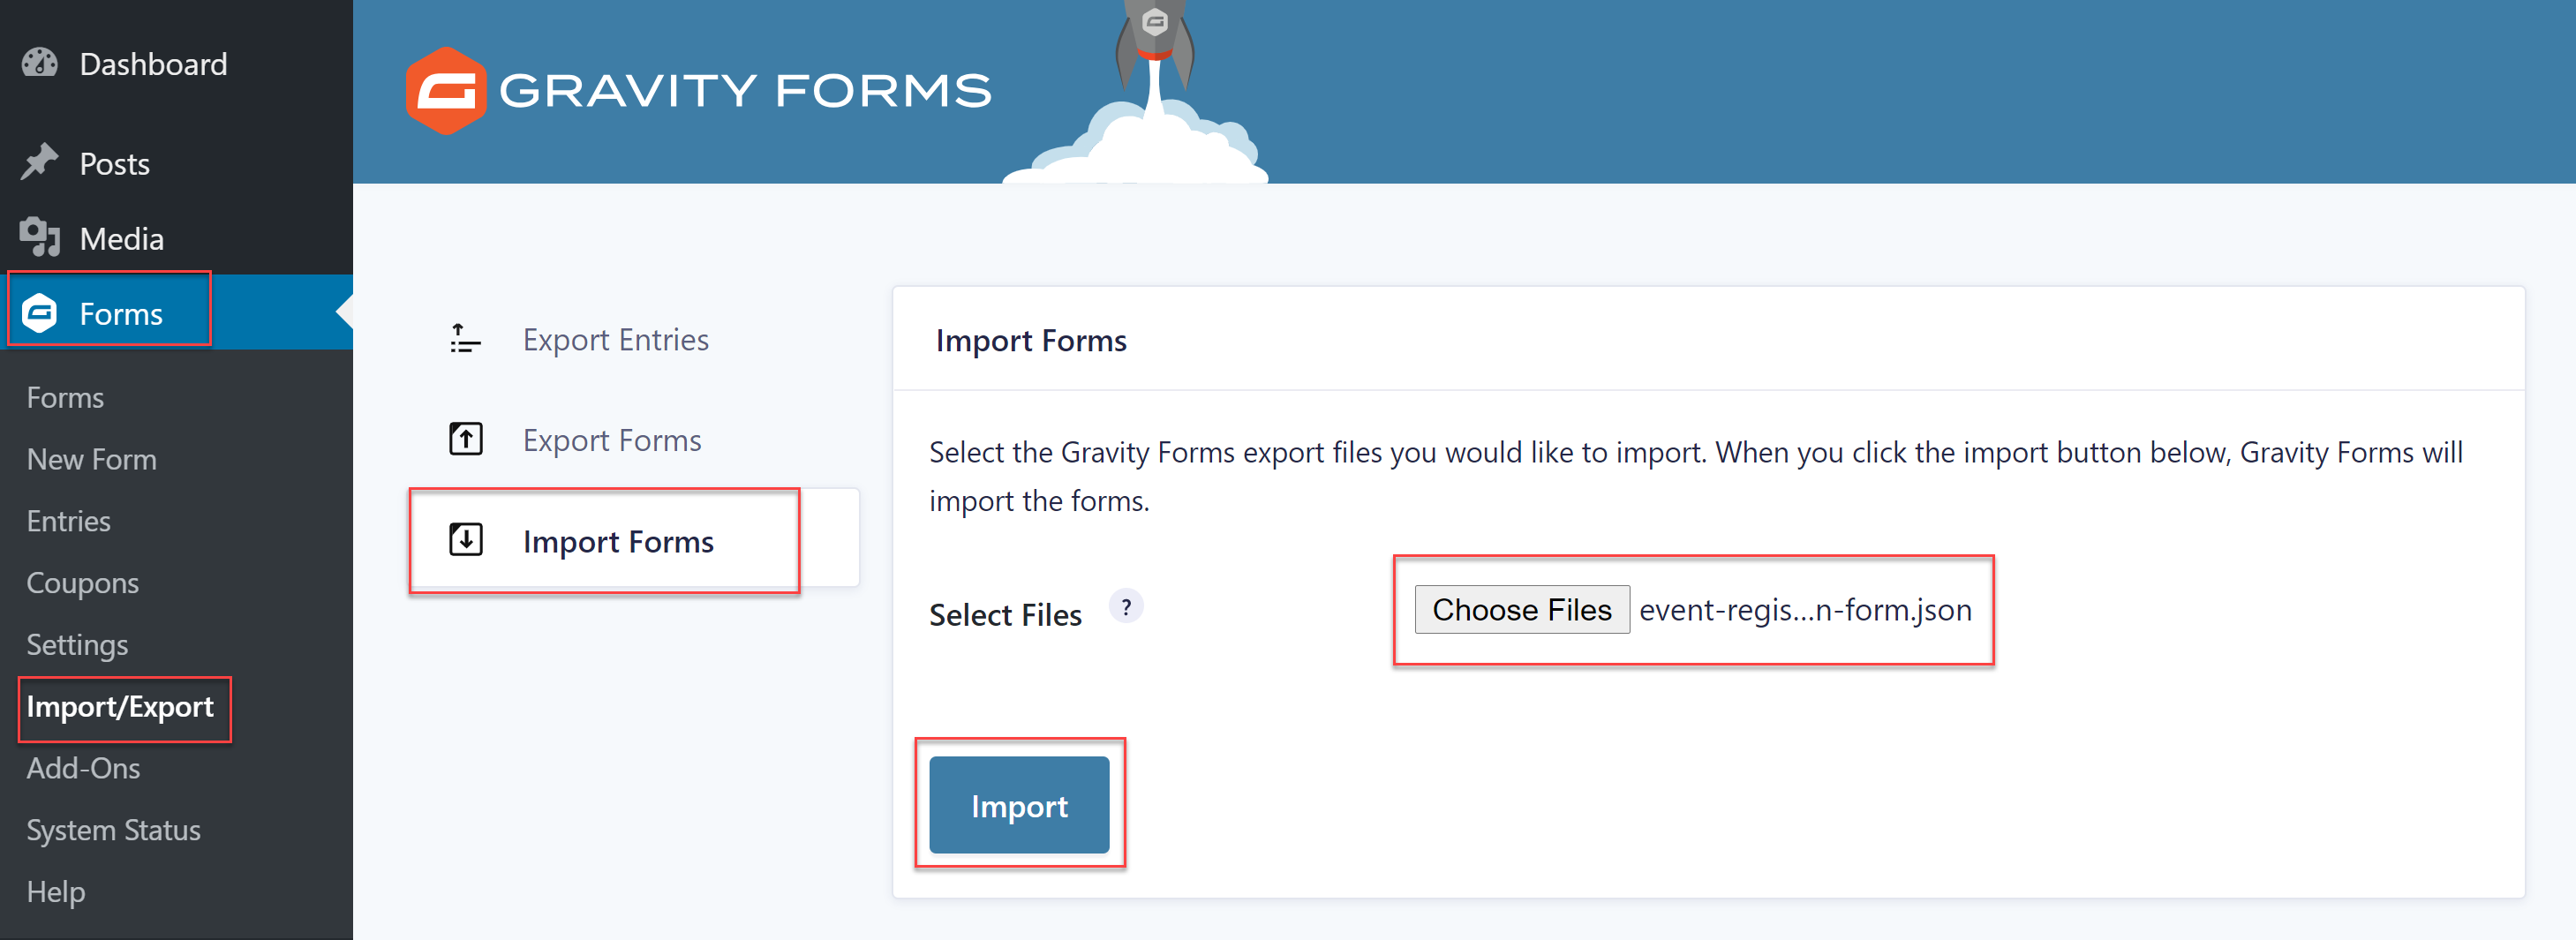Open the New Form submenu item
Viewport: 2576px width, 940px height.
pos(92,459)
